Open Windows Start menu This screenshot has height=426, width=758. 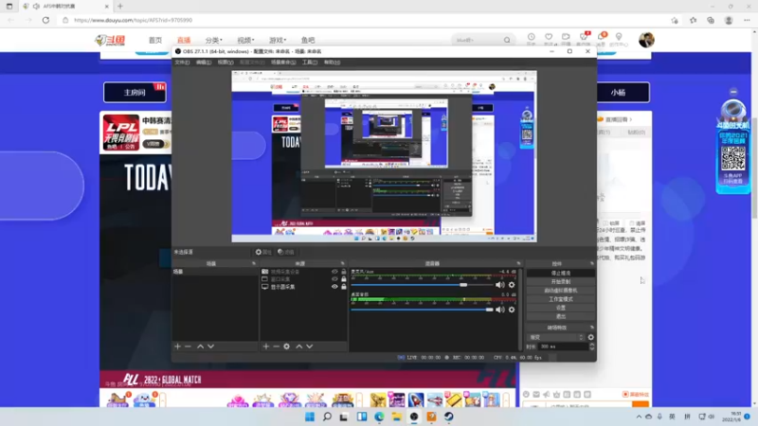tap(310, 417)
